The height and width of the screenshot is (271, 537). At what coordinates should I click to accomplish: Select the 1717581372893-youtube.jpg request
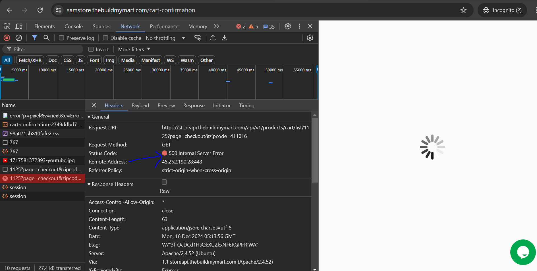pos(43,160)
